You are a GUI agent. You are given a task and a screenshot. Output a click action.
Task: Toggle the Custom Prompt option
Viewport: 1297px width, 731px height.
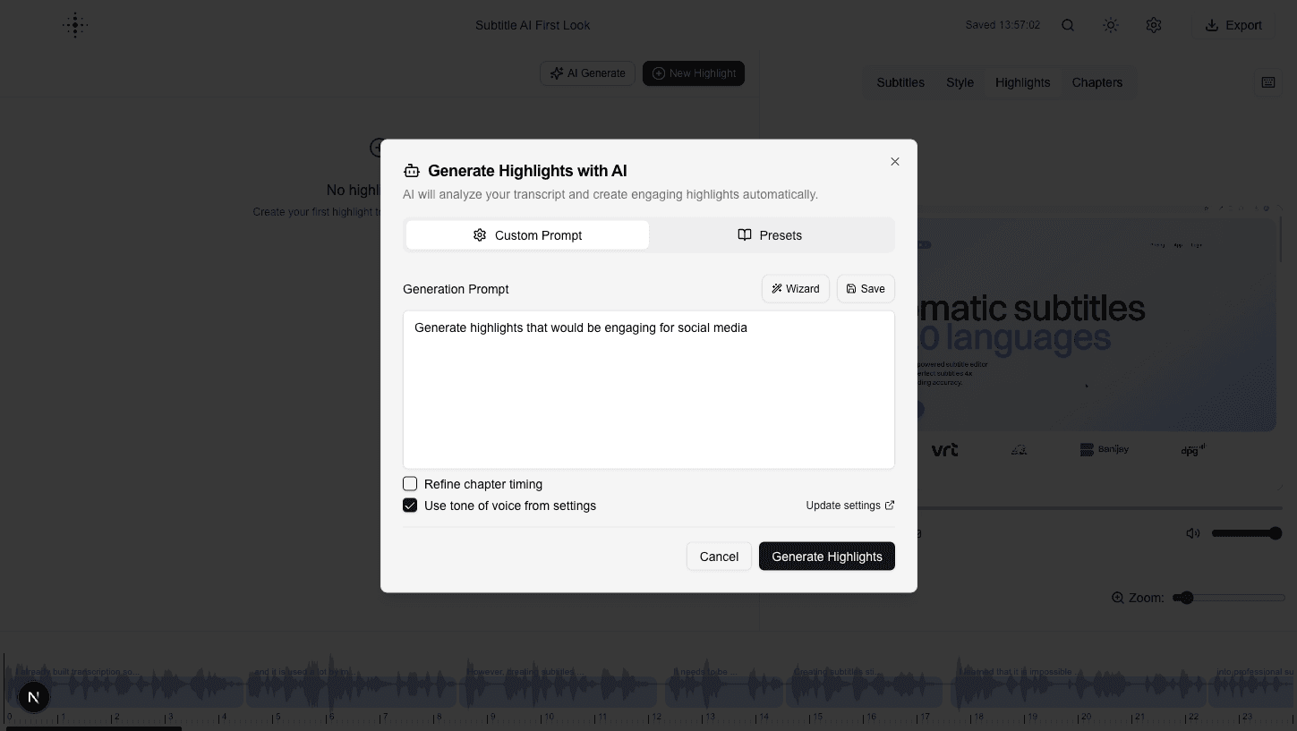pos(527,234)
